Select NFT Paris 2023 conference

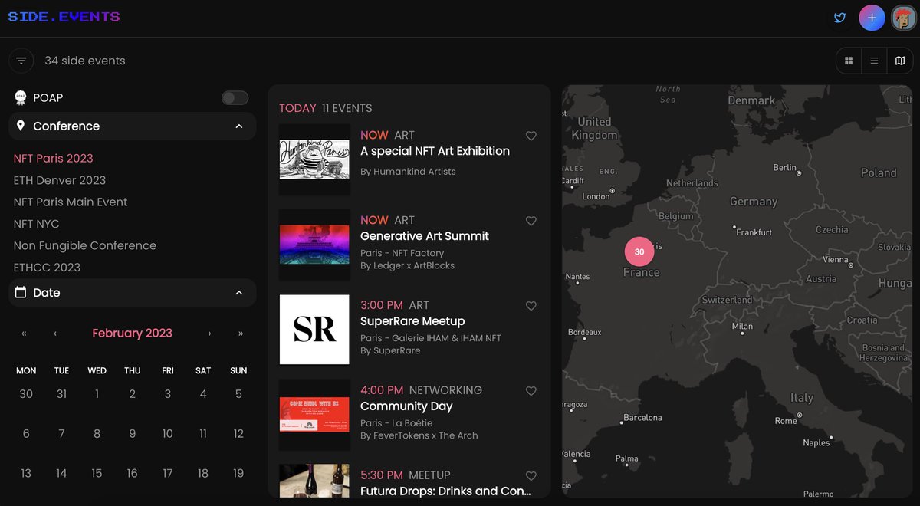pyautogui.click(x=53, y=158)
